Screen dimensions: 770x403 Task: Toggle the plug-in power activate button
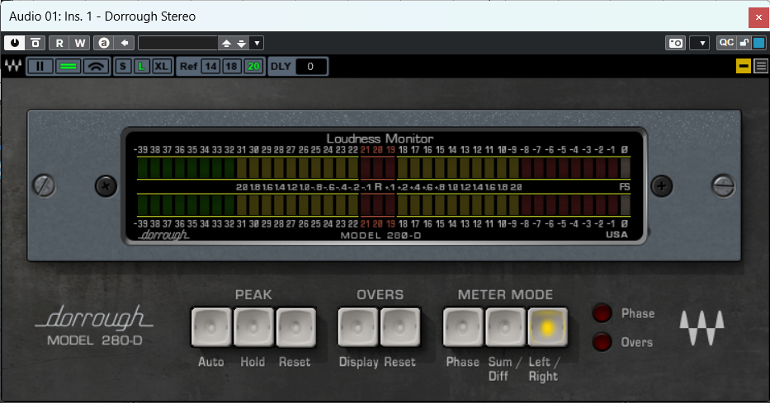pos(14,43)
